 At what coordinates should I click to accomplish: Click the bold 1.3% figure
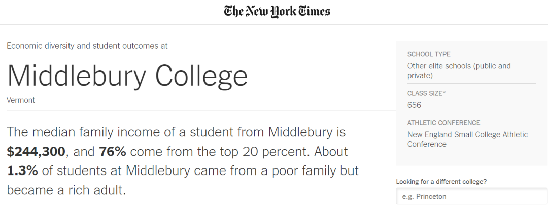[x=22, y=171]
